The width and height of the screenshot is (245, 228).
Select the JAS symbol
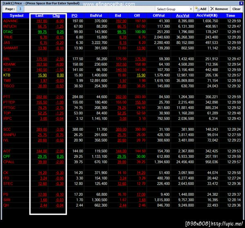point(7,42)
